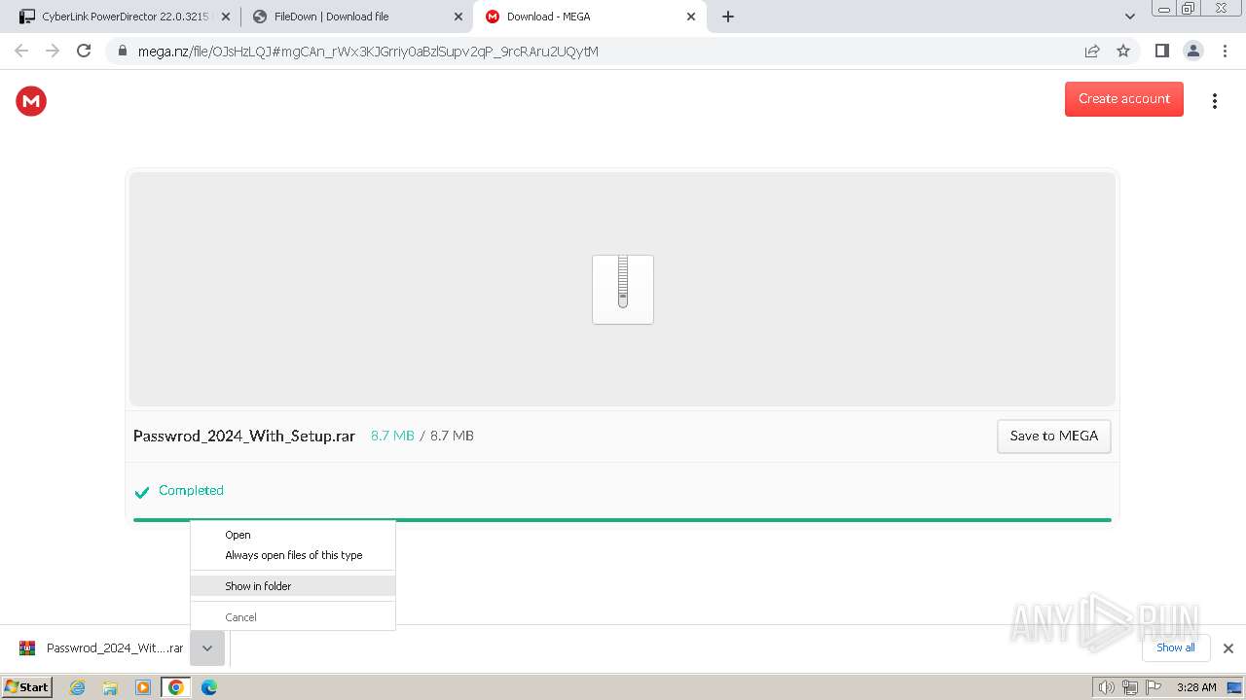
Task: Open Microsoft Edge from taskbar
Action: (x=209, y=687)
